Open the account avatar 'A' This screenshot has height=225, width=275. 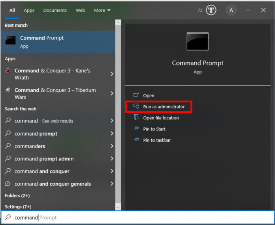(232, 10)
